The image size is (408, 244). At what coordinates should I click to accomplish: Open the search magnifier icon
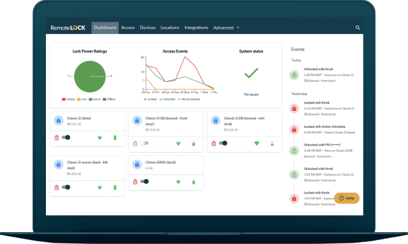[x=357, y=28]
